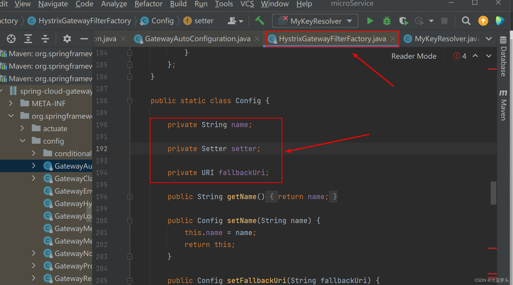Image resolution: width=513 pixels, height=285 pixels.
Task: Expand the selected GatewayAu class node
Action: 34,166
